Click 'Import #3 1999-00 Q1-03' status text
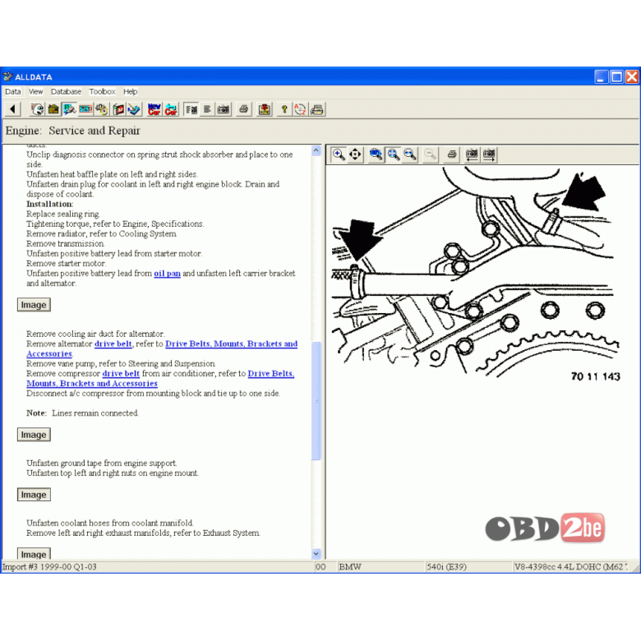The image size is (641, 641). click(49, 567)
